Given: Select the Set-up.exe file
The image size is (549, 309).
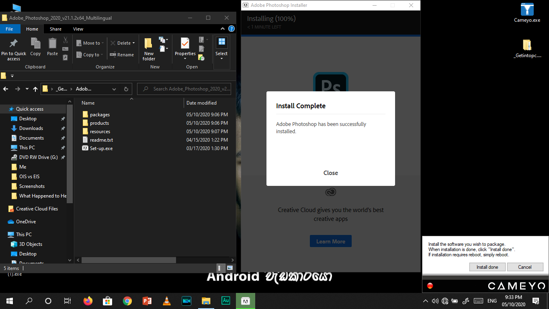Looking at the screenshot, I should tap(101, 148).
